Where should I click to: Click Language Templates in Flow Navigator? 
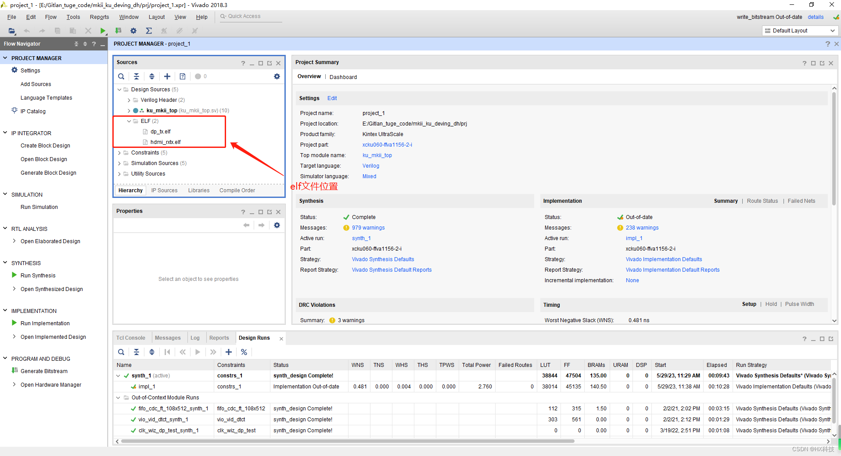click(x=47, y=98)
